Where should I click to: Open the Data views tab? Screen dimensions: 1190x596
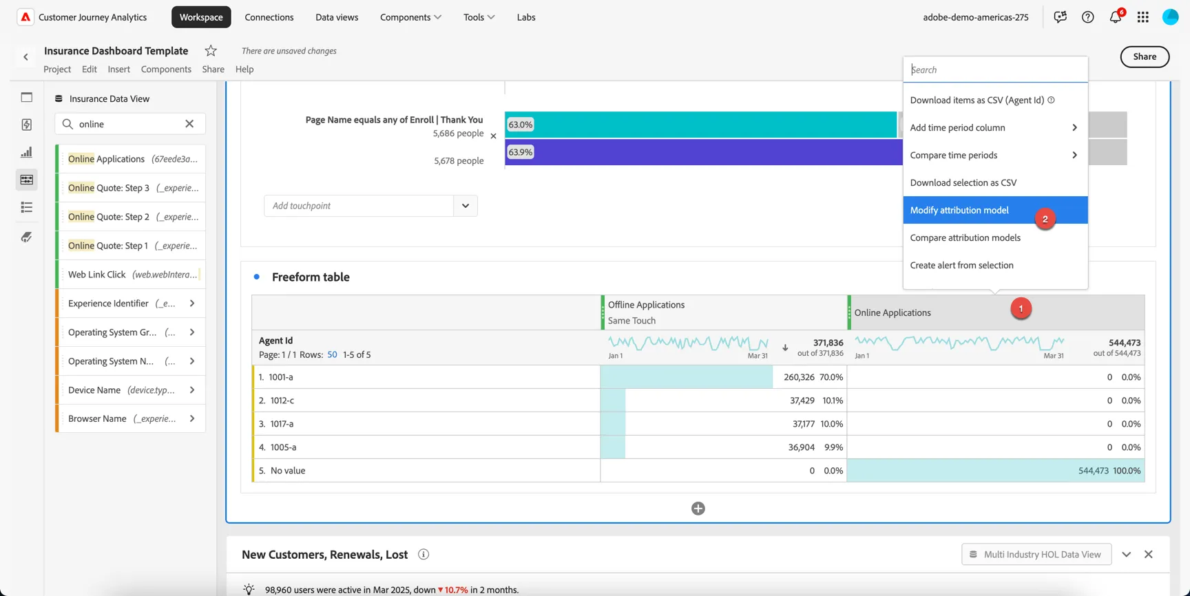click(x=337, y=17)
